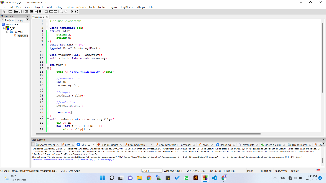Click the zoom in magnifier toolbar icon
Viewport: 326px width, 183px height.
pyautogui.click(x=61, y=11)
